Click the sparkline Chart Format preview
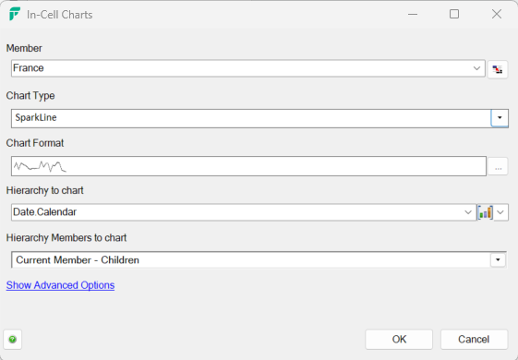 coord(248,166)
